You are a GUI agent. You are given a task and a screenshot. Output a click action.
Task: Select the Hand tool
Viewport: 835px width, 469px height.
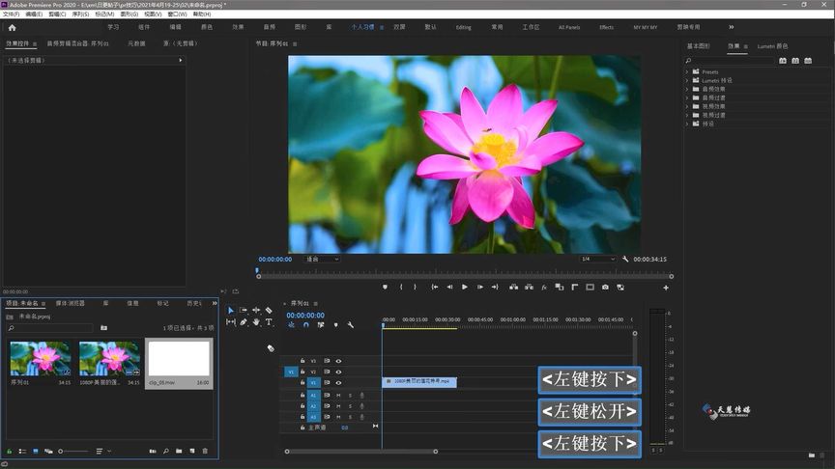[256, 322]
